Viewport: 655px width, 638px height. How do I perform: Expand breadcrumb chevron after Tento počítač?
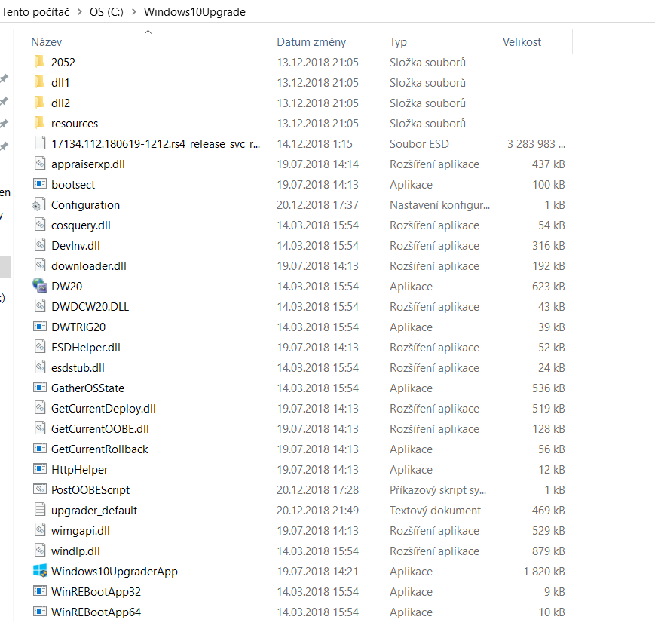tap(79, 12)
